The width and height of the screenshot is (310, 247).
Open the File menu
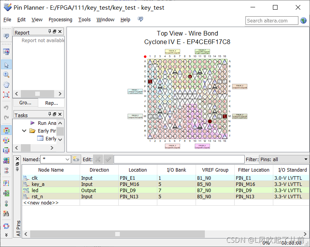click(7, 20)
